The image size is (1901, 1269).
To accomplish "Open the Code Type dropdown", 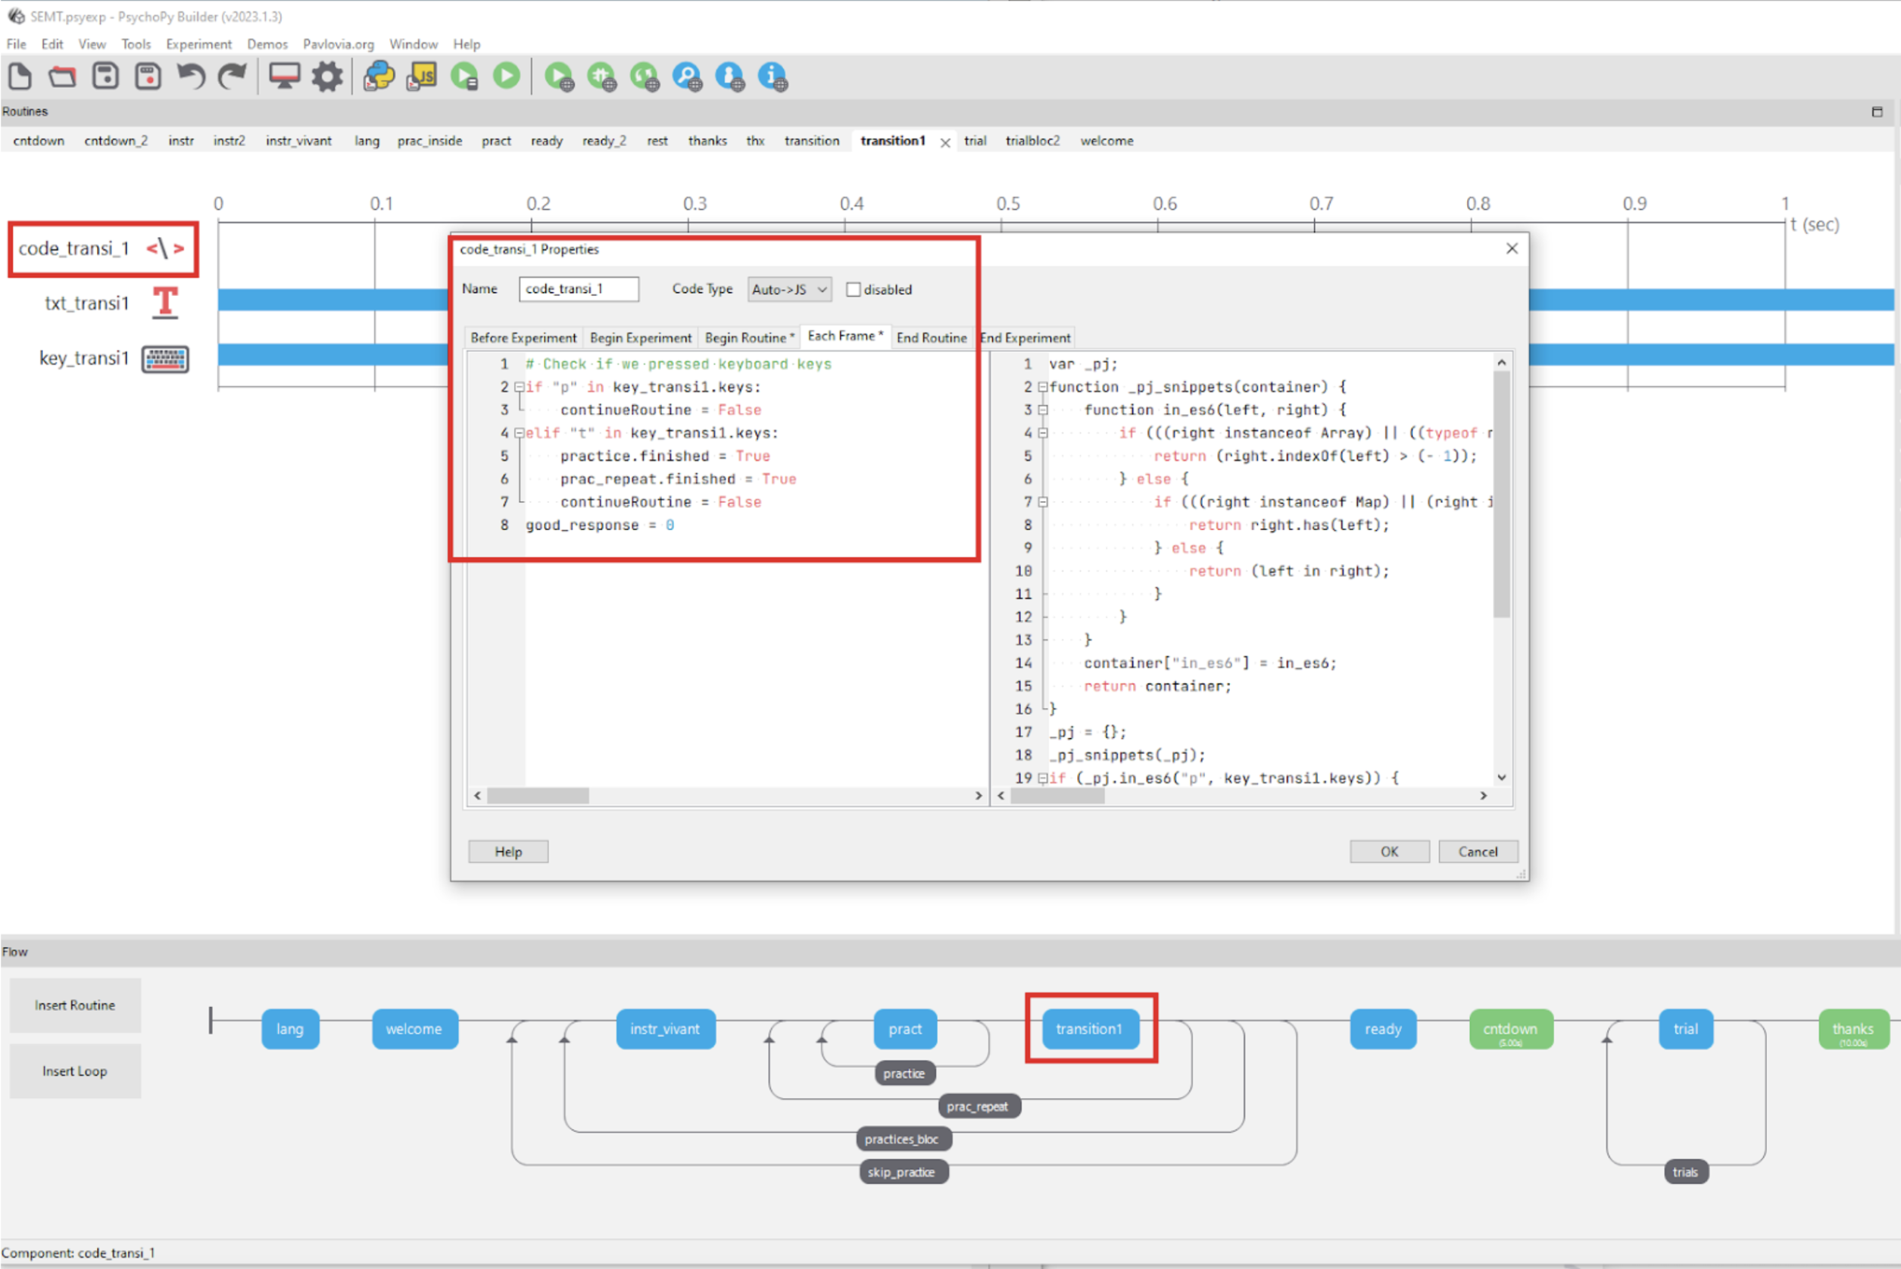I will 789,289.
